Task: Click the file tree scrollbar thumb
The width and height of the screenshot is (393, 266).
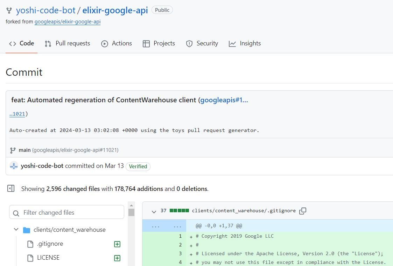Action: coord(131,212)
